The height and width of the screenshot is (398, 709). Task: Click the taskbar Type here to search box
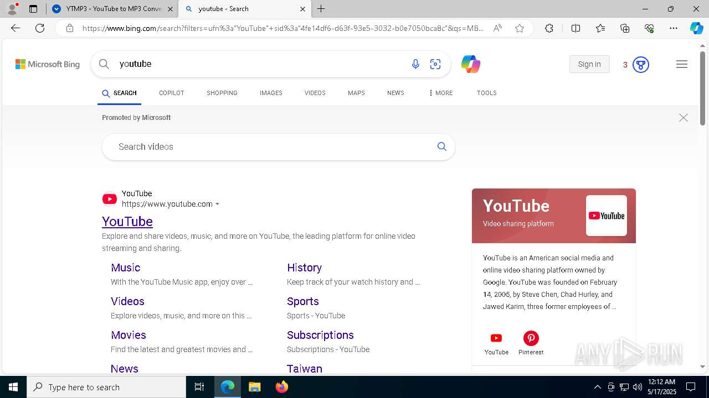coord(106,387)
